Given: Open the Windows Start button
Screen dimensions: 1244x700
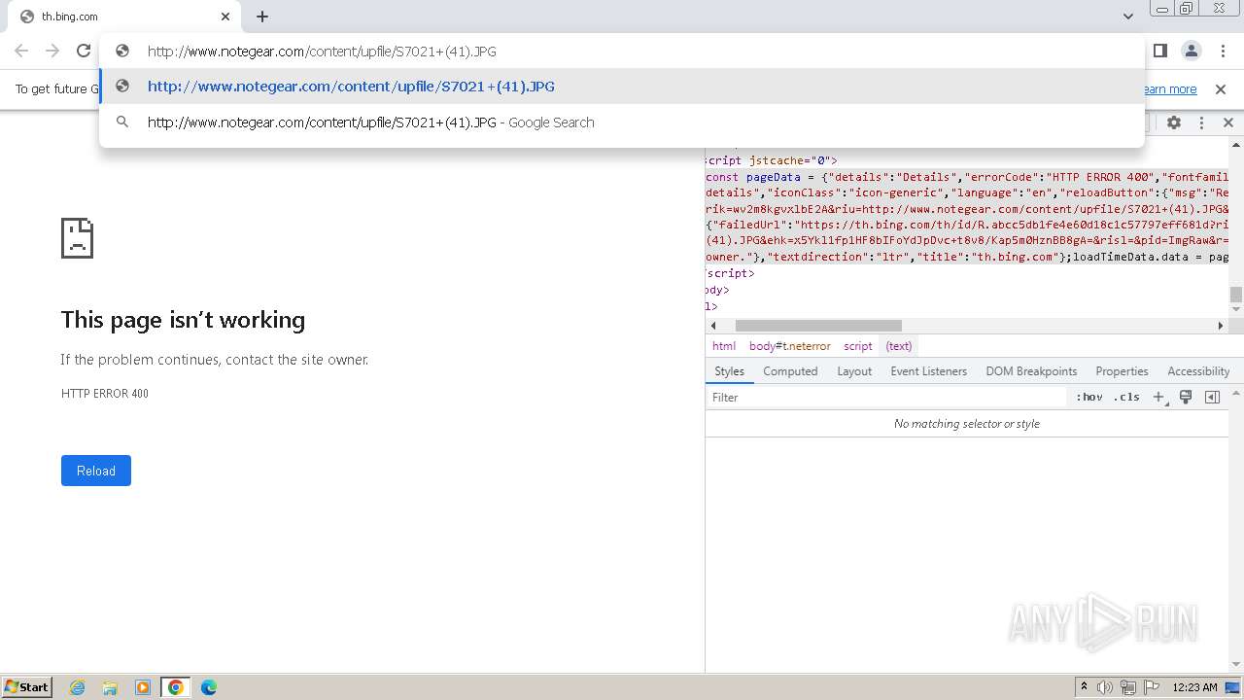Looking at the screenshot, I should [x=27, y=686].
